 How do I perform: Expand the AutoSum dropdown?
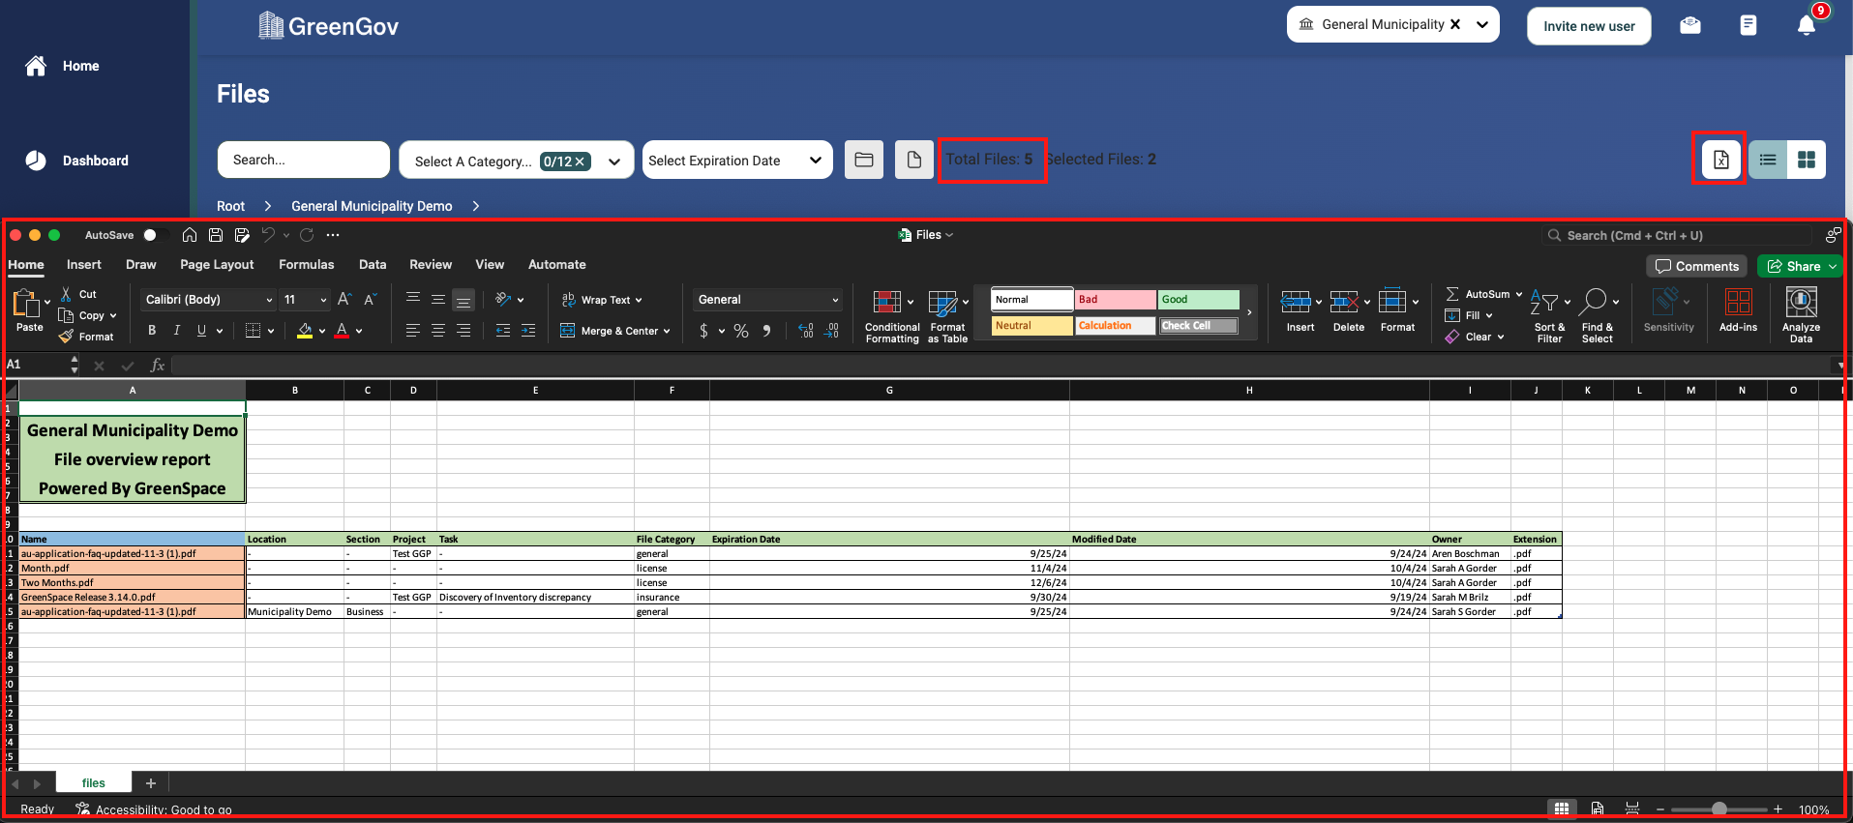coord(1519,294)
